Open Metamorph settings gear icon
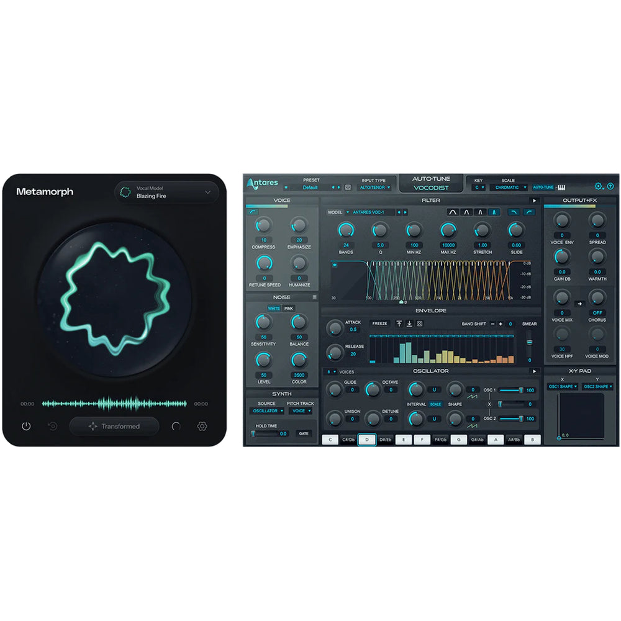Screen dimensions: 621x621 [202, 427]
